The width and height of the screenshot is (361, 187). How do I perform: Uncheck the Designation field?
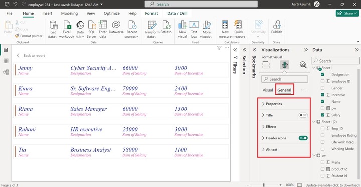(x=322, y=74)
